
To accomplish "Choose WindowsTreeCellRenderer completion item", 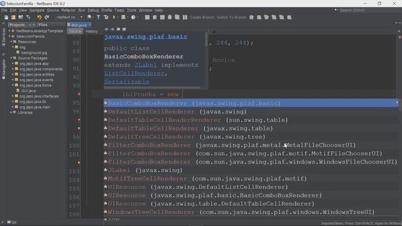I will point(251,212).
